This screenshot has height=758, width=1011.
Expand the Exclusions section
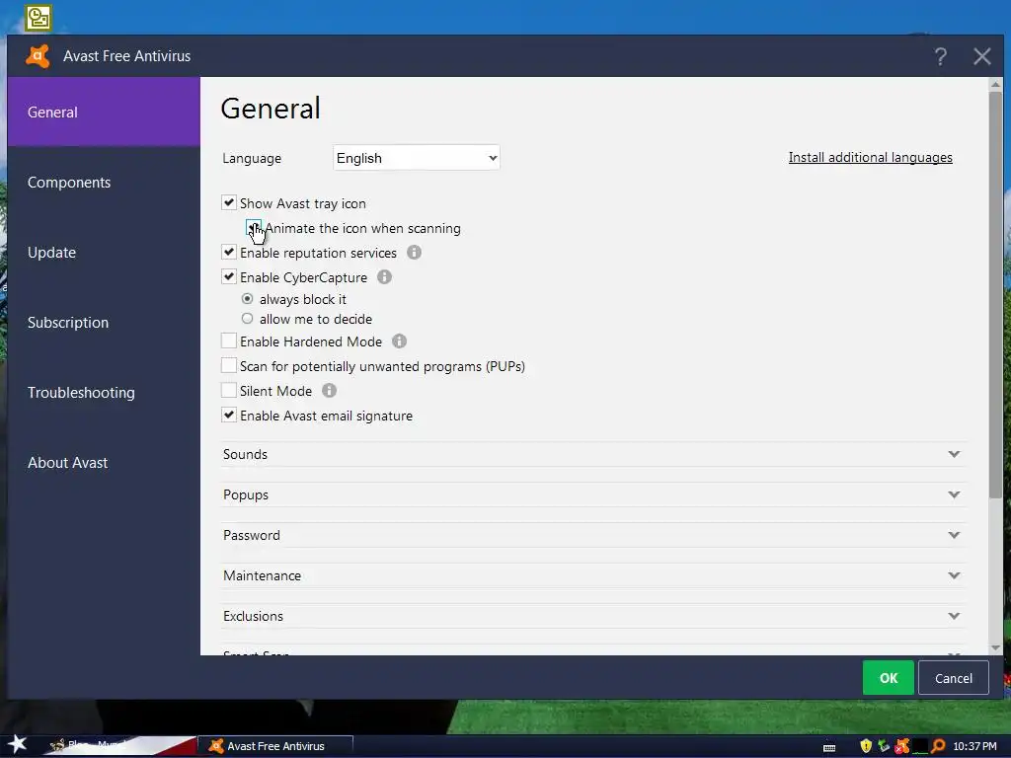(x=592, y=616)
